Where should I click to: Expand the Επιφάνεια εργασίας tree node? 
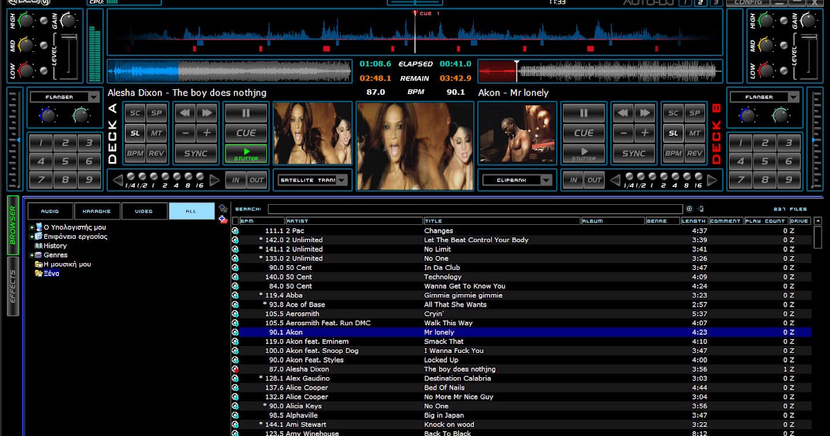[x=32, y=237]
